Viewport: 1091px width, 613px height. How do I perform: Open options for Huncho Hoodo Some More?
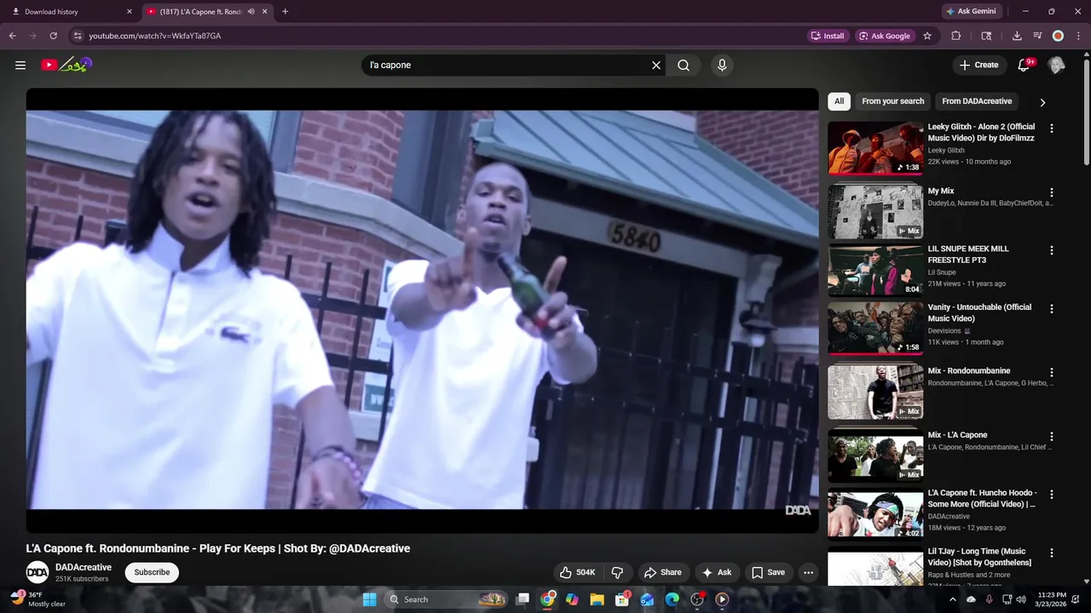tap(1051, 495)
